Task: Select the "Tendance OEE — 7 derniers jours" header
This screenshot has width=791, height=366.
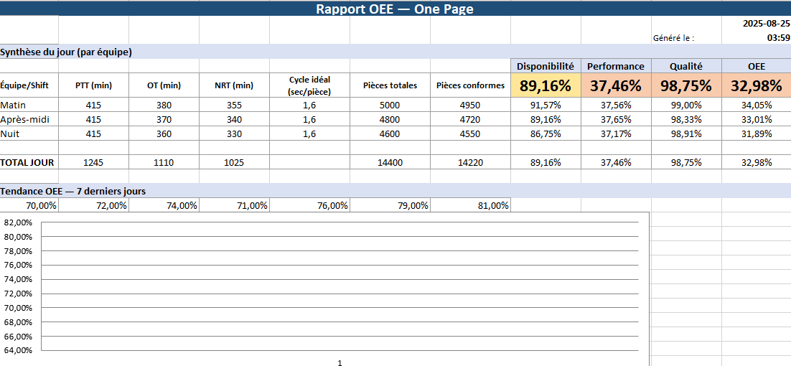Action: [x=73, y=191]
